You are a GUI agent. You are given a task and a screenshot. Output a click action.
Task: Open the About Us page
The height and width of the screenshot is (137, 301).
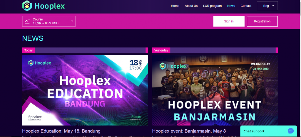click(x=191, y=6)
